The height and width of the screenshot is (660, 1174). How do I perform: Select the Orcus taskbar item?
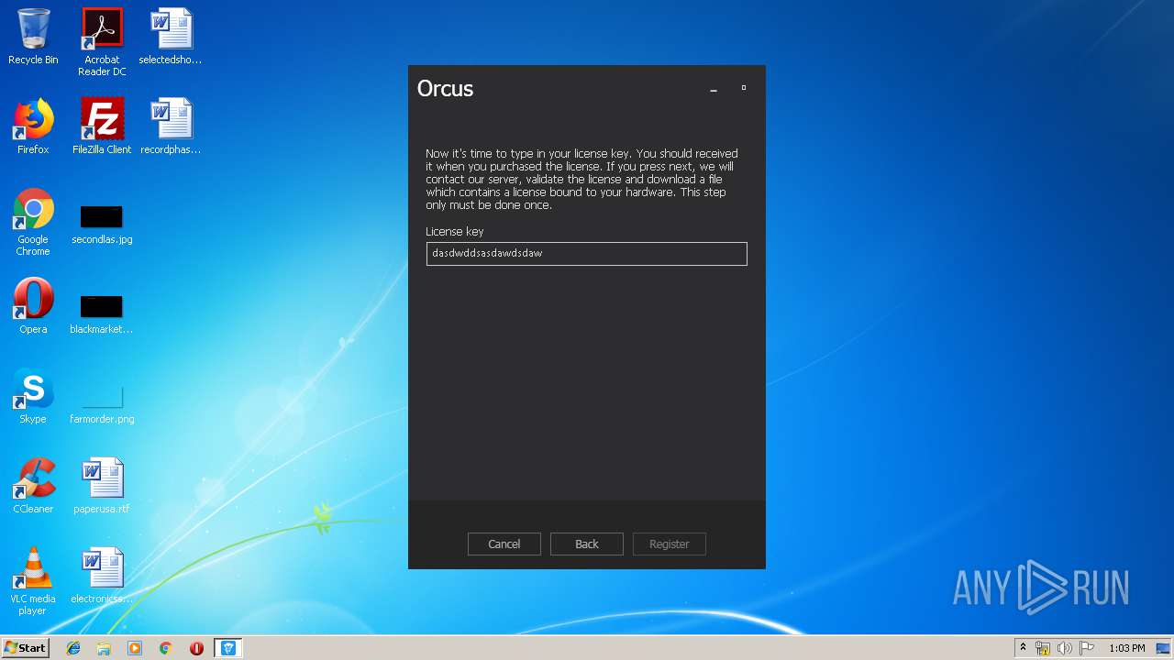coord(228,648)
